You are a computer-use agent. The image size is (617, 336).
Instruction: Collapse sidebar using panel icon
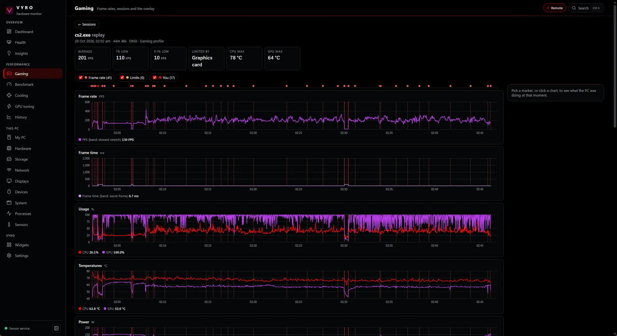click(56, 328)
